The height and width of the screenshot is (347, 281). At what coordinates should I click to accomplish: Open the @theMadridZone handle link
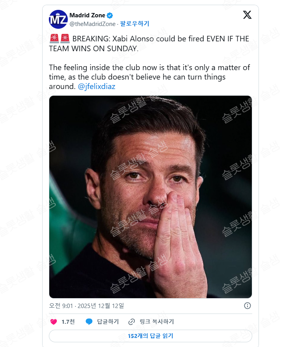point(92,24)
